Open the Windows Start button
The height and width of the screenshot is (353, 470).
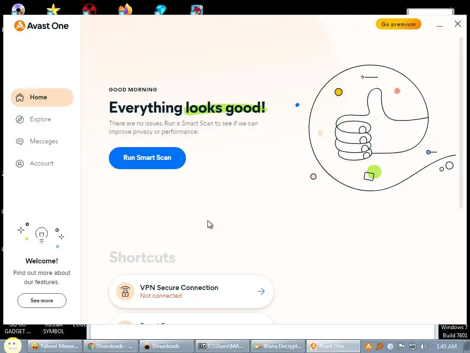coord(12,345)
